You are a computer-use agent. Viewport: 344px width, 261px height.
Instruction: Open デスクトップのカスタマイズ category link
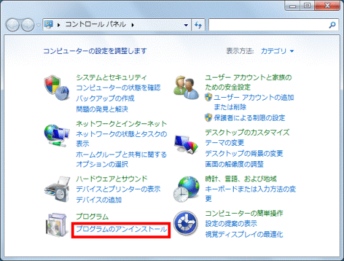pyautogui.click(x=247, y=132)
